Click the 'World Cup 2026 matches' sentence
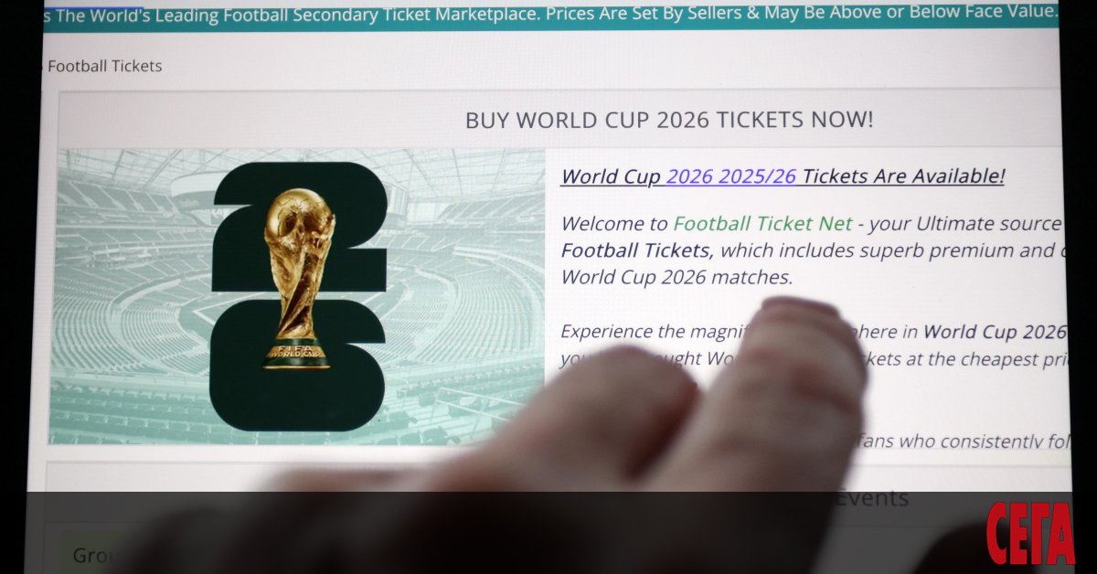This screenshot has width=1097, height=574. (x=676, y=278)
